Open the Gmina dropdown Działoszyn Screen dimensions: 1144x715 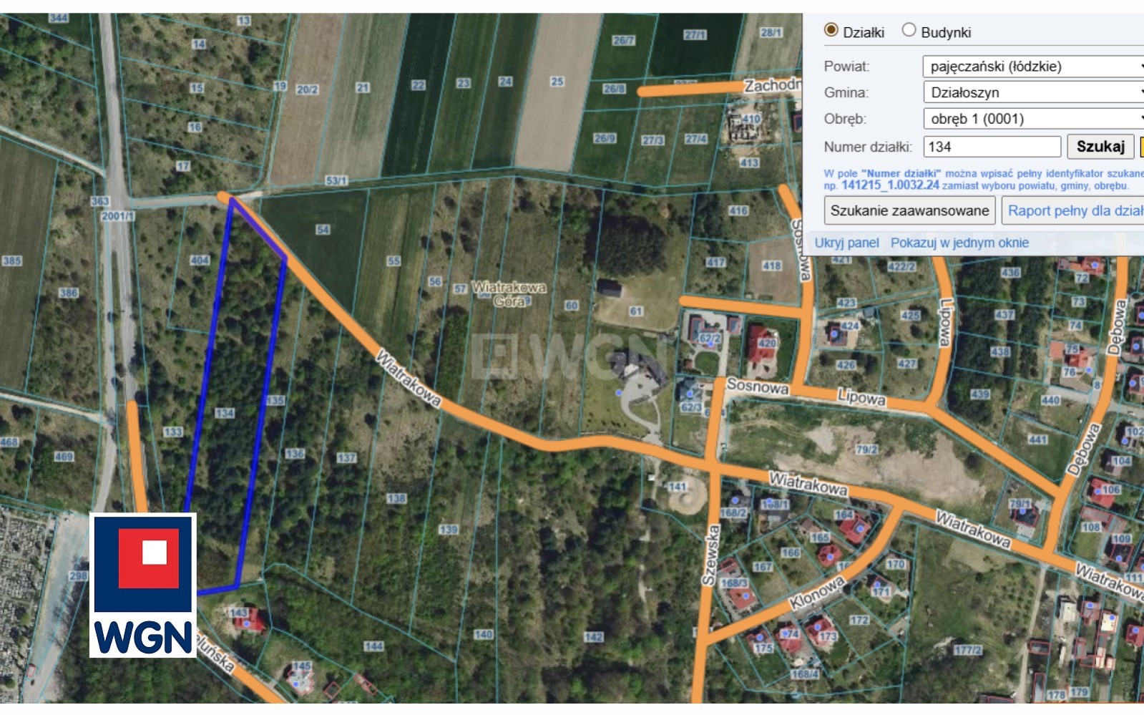[x=1033, y=92]
